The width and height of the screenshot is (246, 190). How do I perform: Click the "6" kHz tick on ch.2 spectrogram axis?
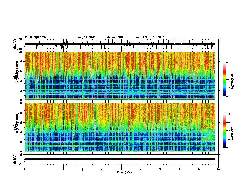(x=22, y=123)
